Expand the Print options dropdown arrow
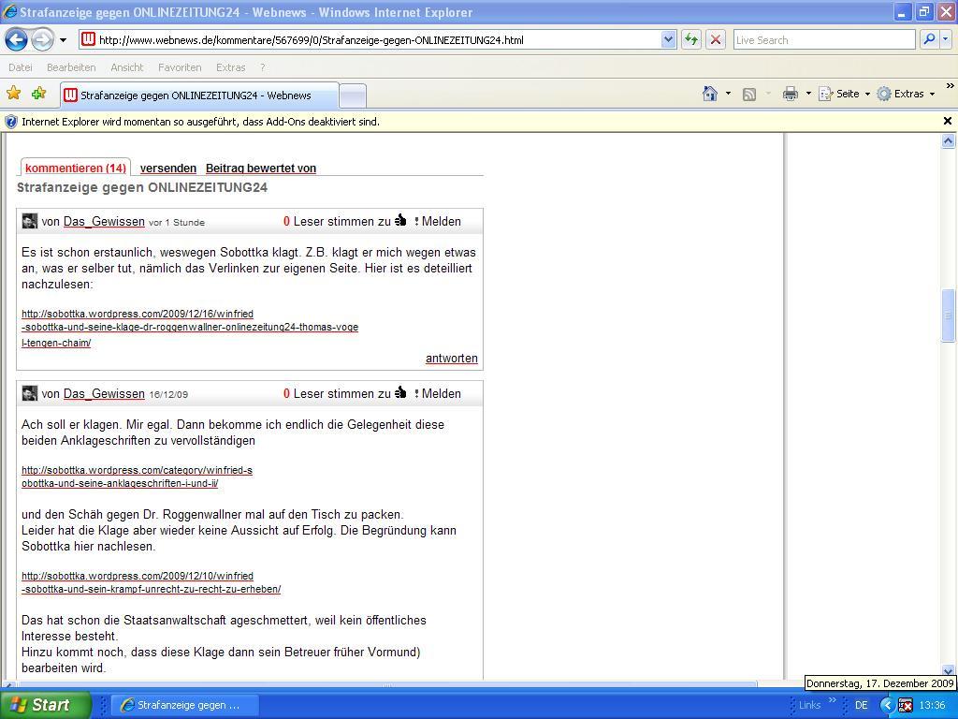958x719 pixels. (808, 94)
